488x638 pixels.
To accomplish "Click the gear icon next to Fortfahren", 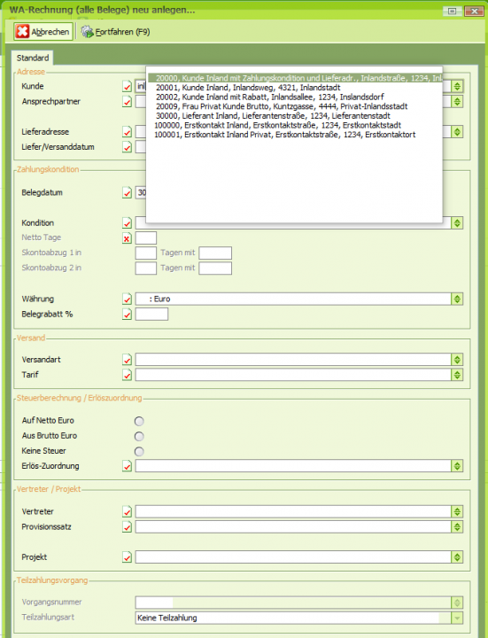I will pyautogui.click(x=87, y=32).
